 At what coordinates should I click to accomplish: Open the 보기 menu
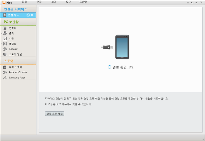[x=54, y=2]
